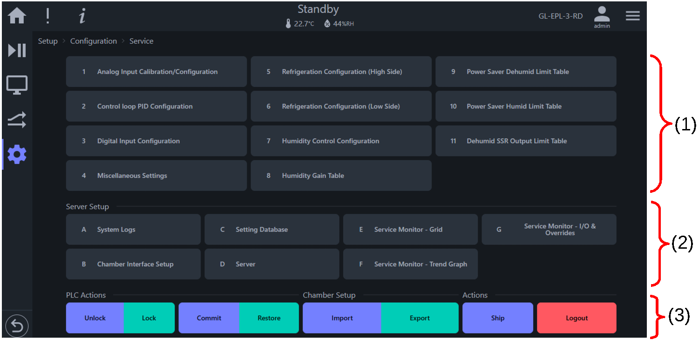Viewport: 699px width, 340px height.
Task: Select the PLC Unlock button
Action: (x=95, y=318)
